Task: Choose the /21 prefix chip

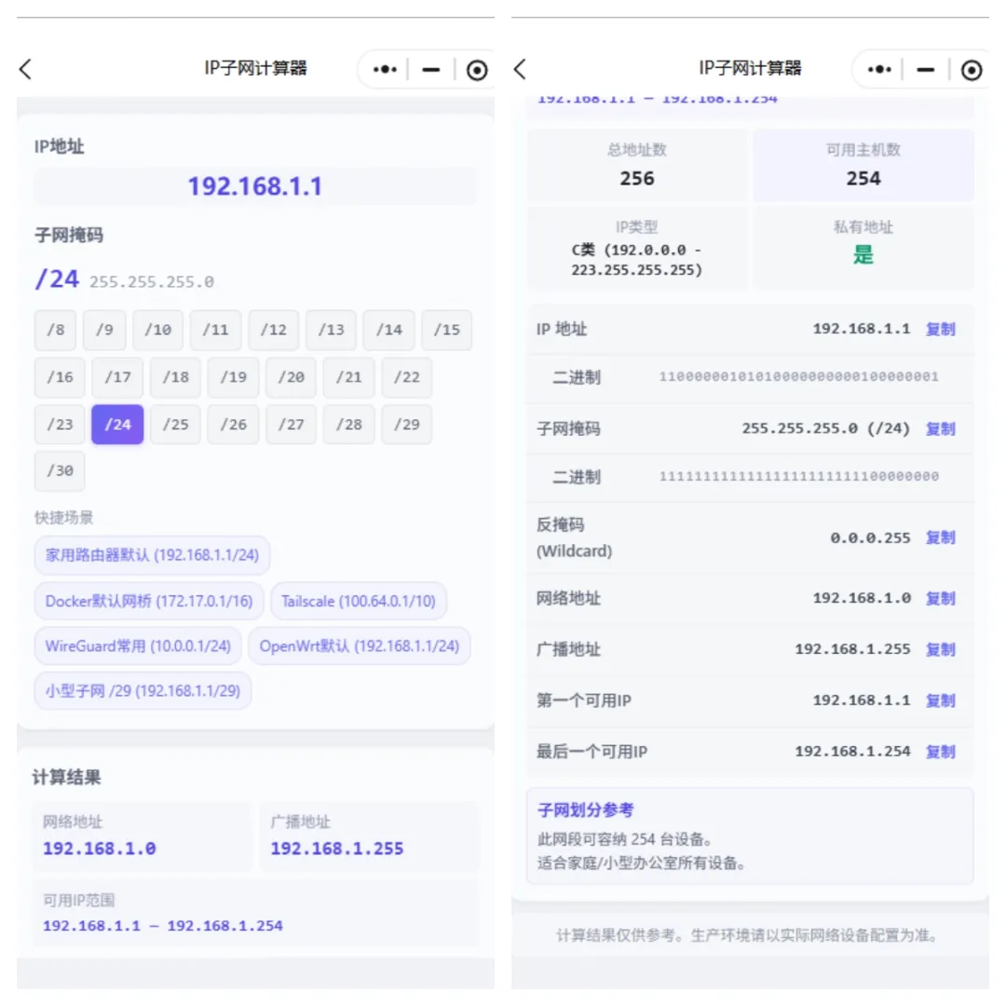Action: [349, 377]
